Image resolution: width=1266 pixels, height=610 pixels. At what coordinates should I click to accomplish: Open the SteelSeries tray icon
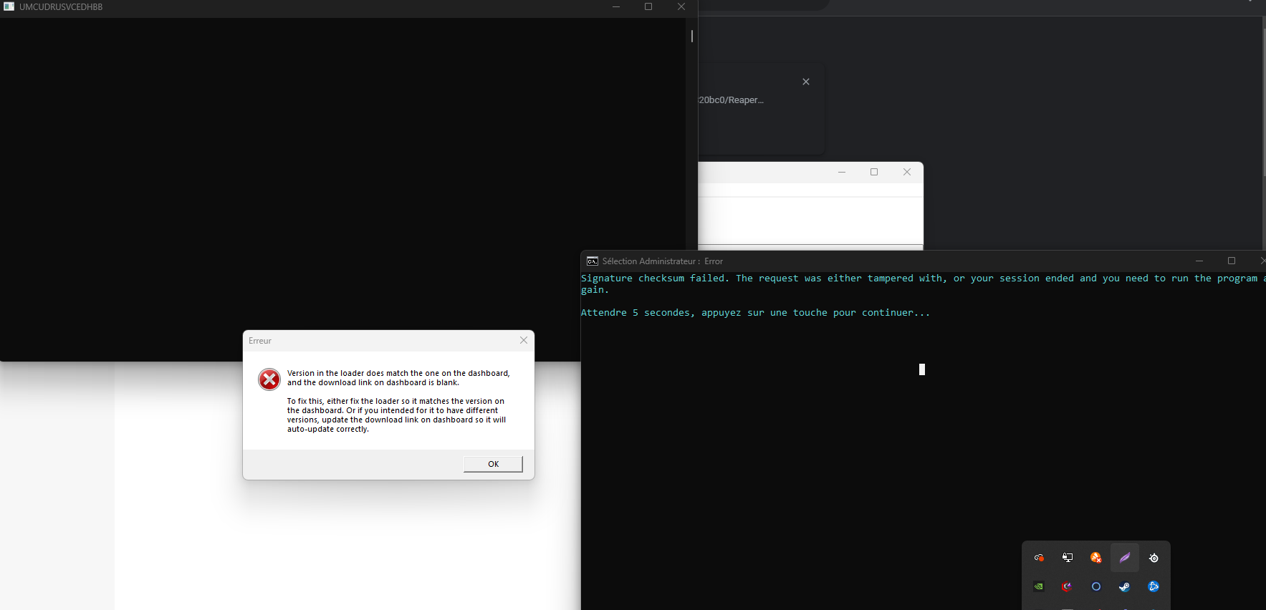coord(1154,558)
